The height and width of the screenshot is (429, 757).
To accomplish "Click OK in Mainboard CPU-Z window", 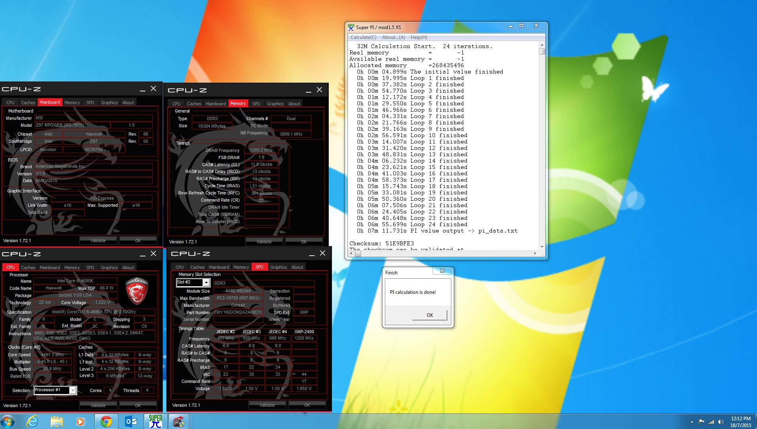I will click(138, 241).
